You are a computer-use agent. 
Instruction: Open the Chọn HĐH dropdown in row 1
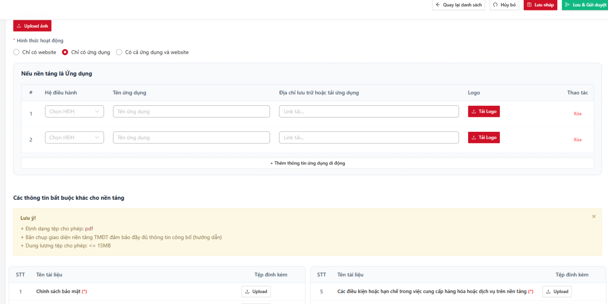pyautogui.click(x=74, y=111)
